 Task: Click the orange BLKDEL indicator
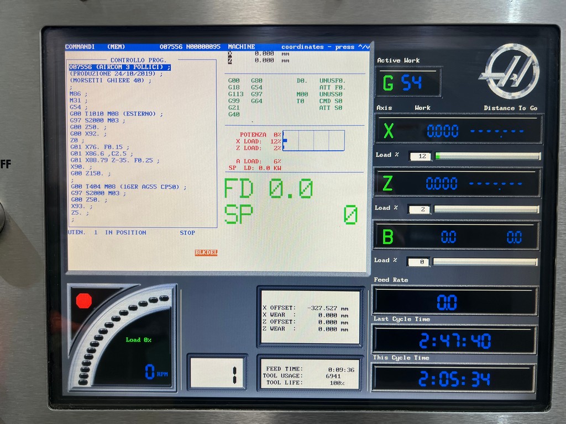tap(206, 252)
